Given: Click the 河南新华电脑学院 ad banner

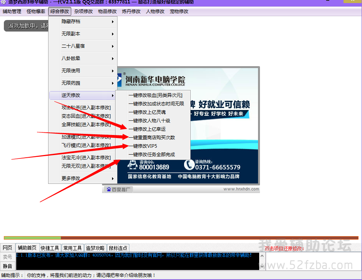Looking at the screenshot, I should pos(155,80).
